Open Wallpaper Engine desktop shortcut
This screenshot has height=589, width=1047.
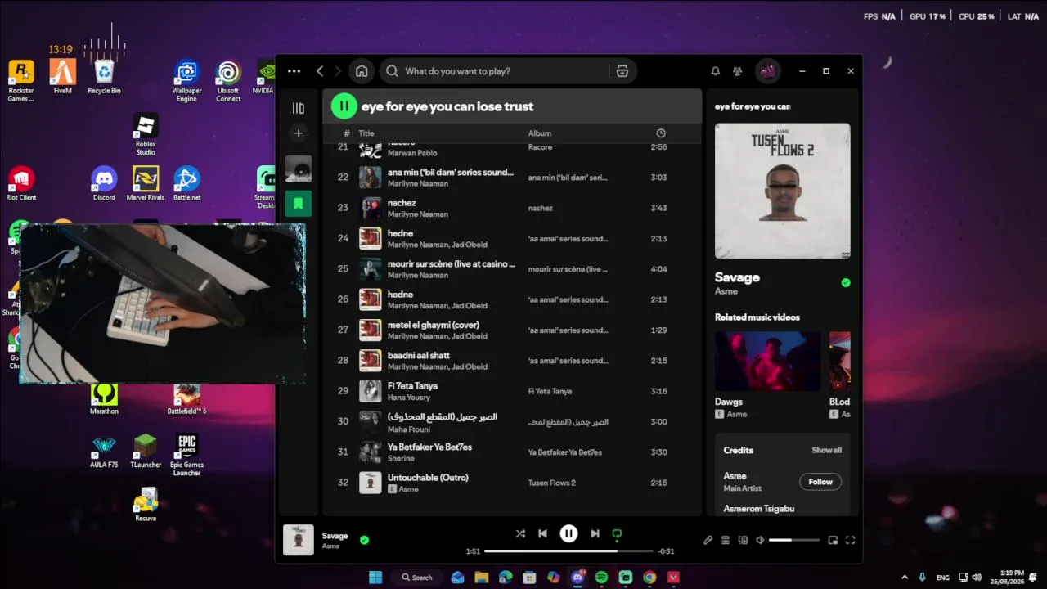tap(186, 81)
